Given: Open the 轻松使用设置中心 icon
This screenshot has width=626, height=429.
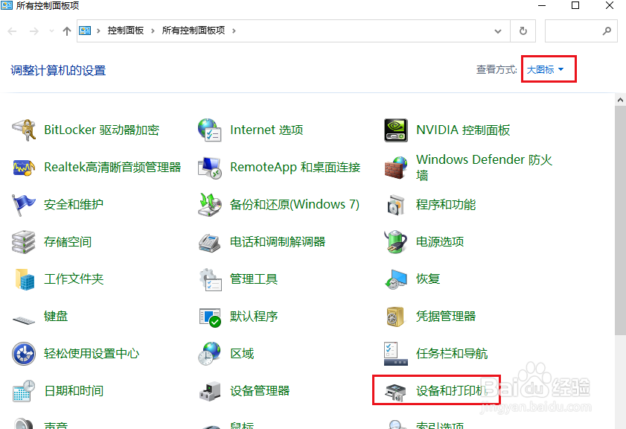Looking at the screenshot, I should 24,354.
